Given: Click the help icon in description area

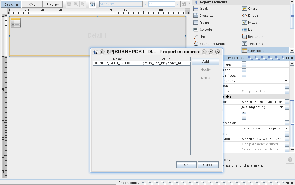Looking at the screenshot, I should pyautogui.click(x=290, y=160).
